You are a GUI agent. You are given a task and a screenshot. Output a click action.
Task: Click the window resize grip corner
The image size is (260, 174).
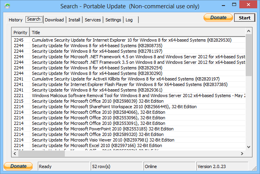[x=254, y=168]
